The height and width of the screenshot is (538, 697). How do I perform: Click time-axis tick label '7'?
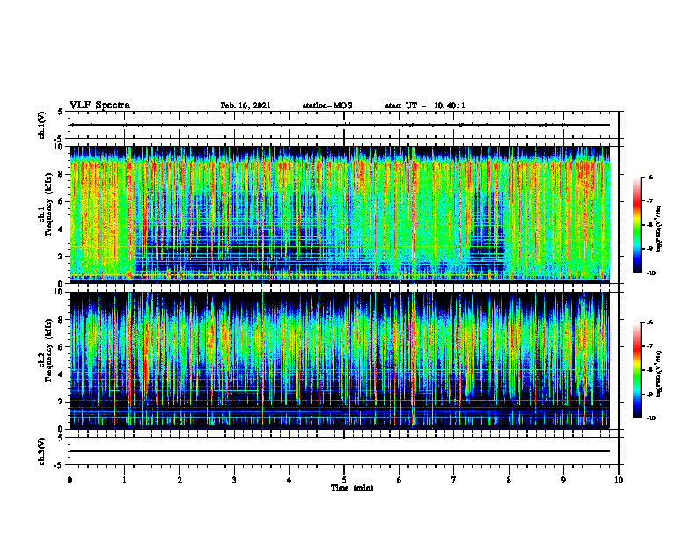pos(454,480)
